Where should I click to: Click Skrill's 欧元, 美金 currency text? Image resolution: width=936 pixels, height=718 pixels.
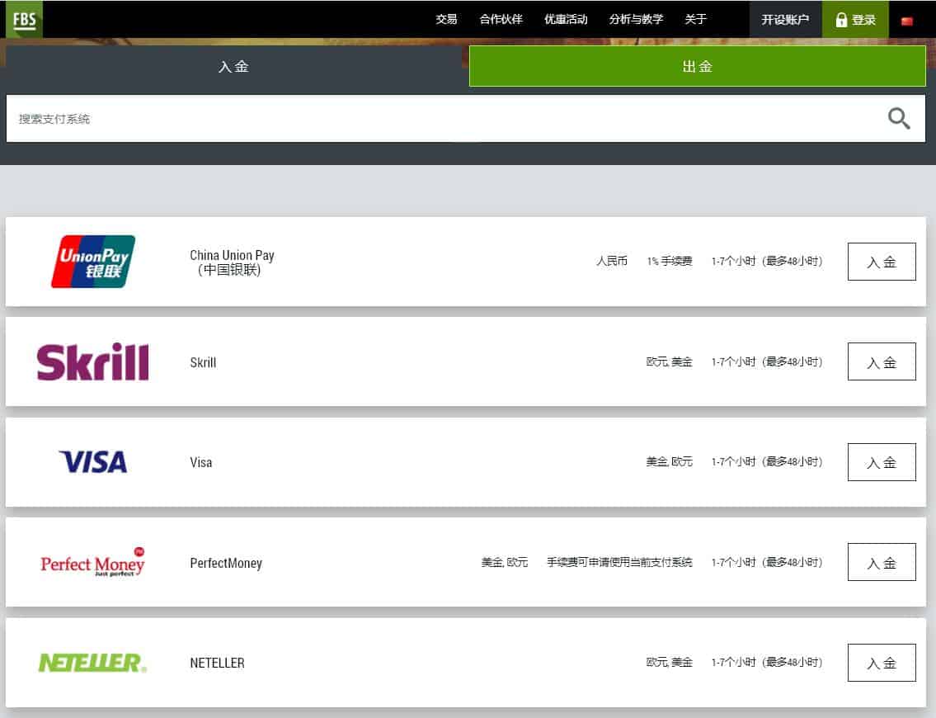point(669,361)
